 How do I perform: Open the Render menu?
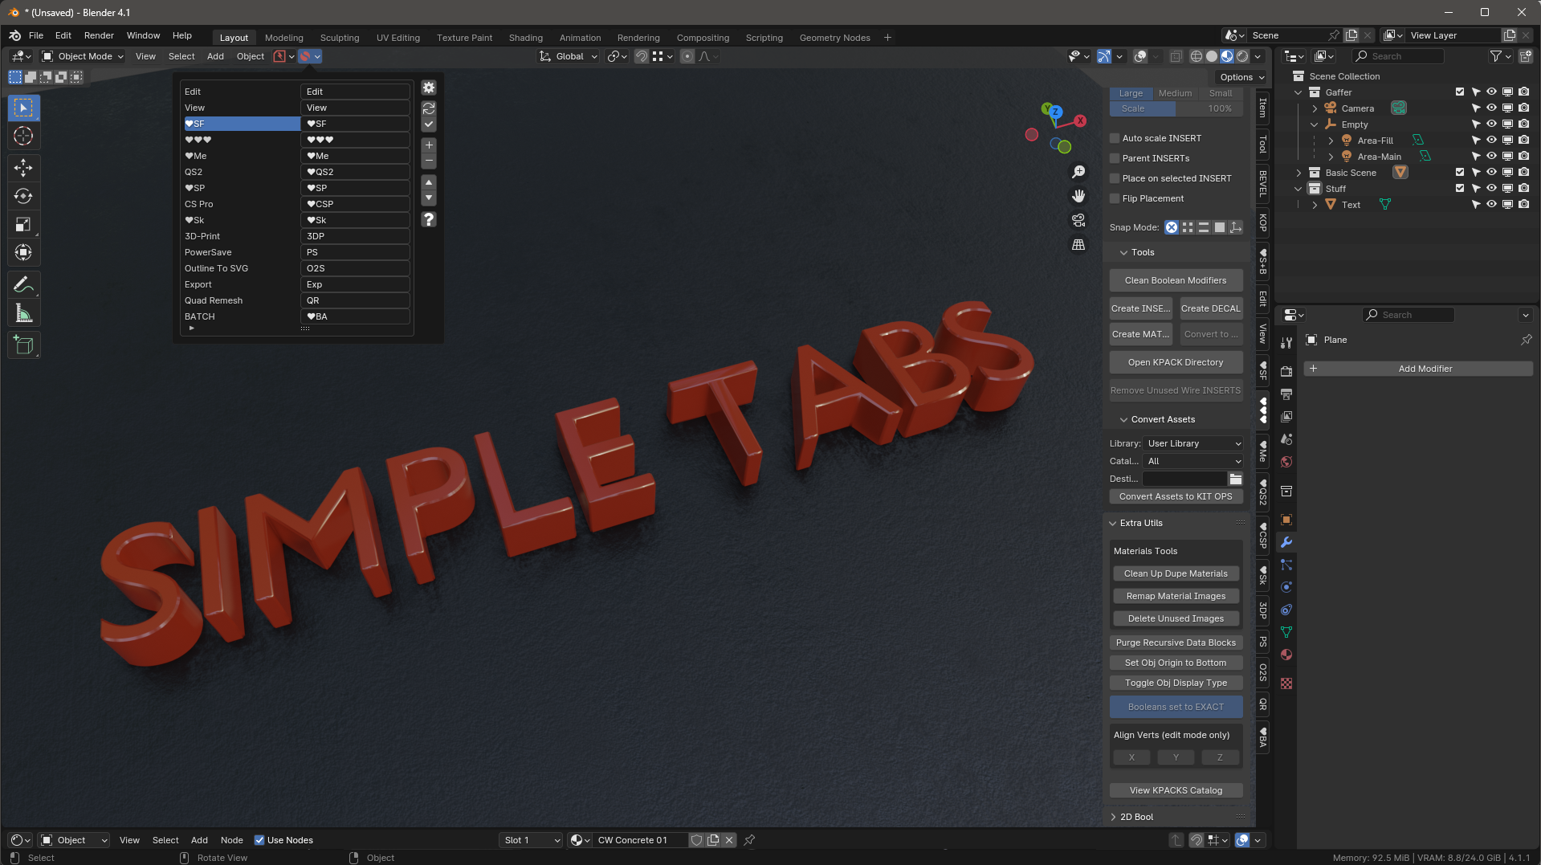click(x=99, y=35)
